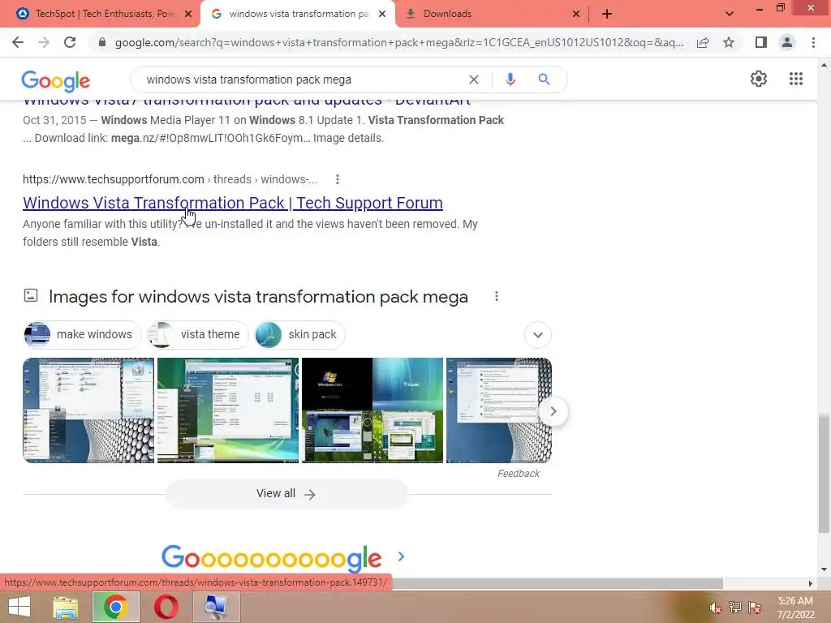The height and width of the screenshot is (623, 831).
Task: Open Chrome side panel
Action: (761, 42)
